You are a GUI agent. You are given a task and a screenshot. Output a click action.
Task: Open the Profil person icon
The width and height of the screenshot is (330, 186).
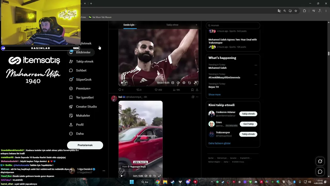[x=71, y=125]
